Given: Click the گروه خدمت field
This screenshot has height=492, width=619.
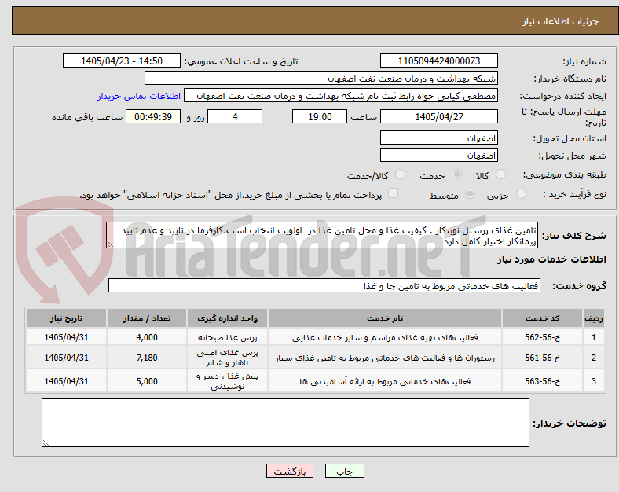Looking at the screenshot, I should coord(324,285).
